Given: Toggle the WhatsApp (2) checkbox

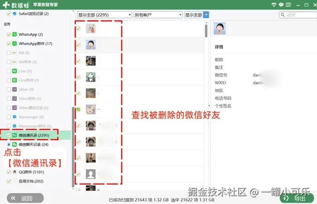Looking at the screenshot, I should pyautogui.click(x=9, y=34).
